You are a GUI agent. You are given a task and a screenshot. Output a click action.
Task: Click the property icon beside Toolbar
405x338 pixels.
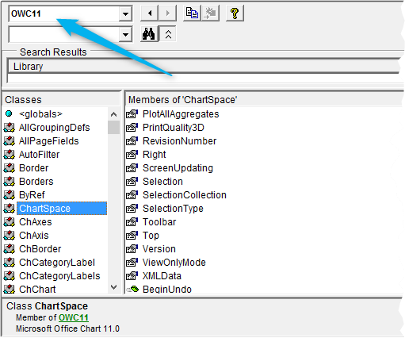[132, 222]
